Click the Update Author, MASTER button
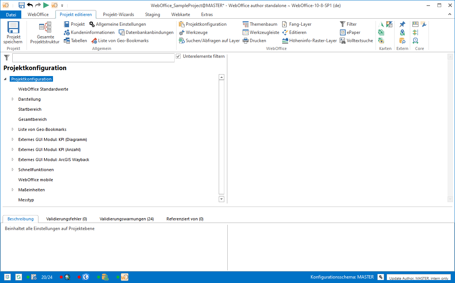The width and height of the screenshot is (455, 283). [418, 278]
